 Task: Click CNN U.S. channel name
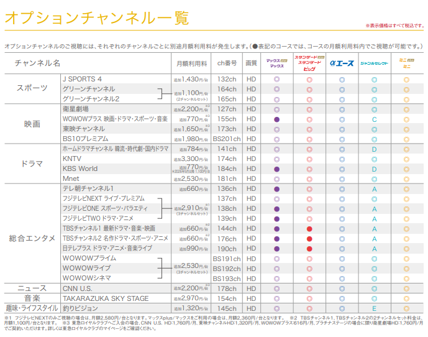[78, 289]
